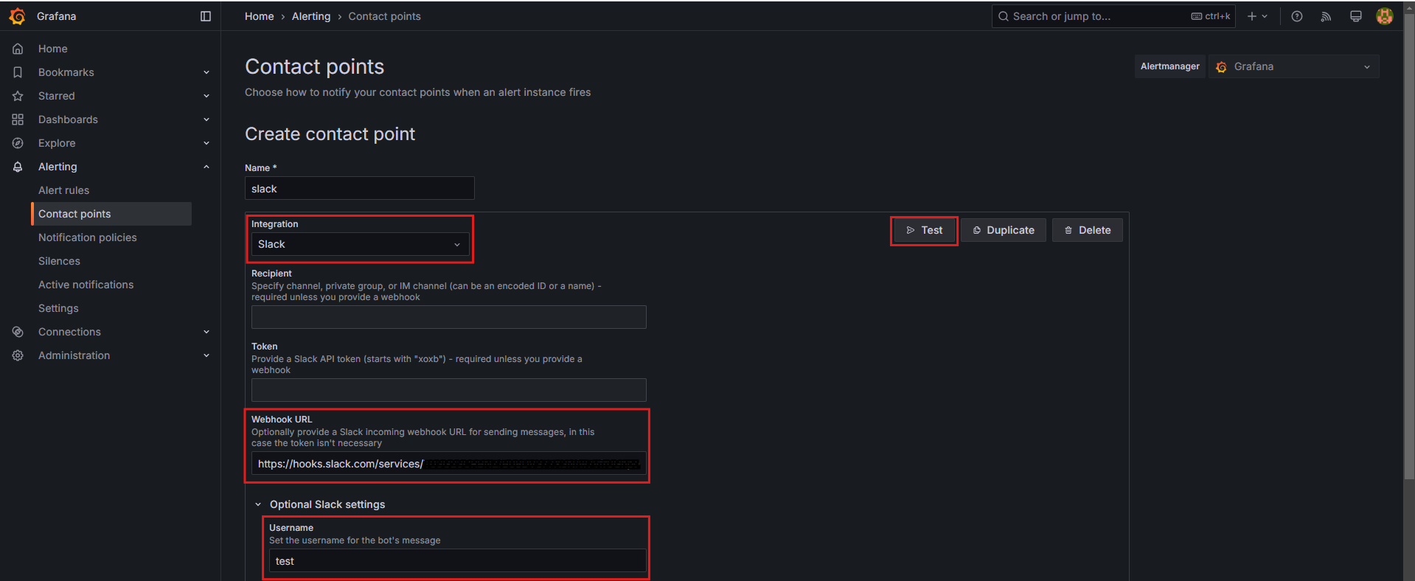This screenshot has width=1415, height=581.
Task: Open the news feed RSS icon
Action: pos(1326,16)
